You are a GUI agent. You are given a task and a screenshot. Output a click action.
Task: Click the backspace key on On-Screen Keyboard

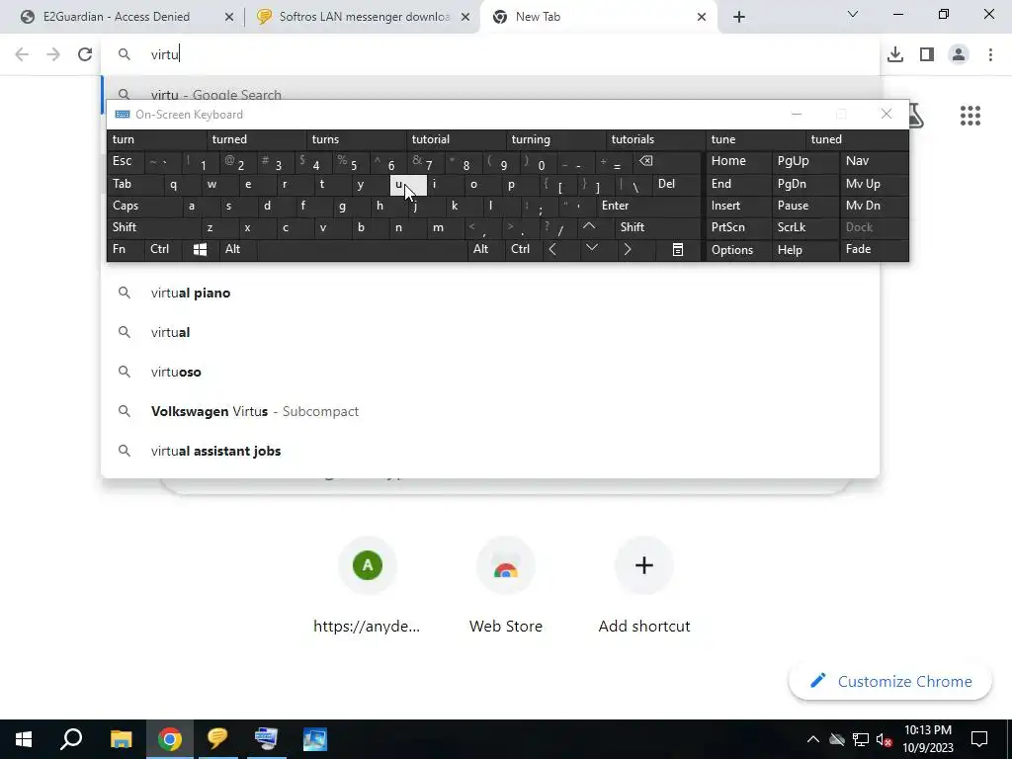point(667,161)
